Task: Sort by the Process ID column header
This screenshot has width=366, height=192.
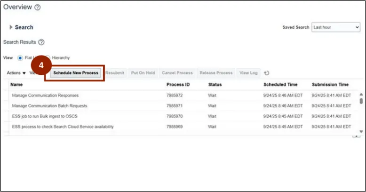Action: (178, 85)
